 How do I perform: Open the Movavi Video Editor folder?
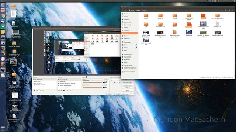pos(189,17)
